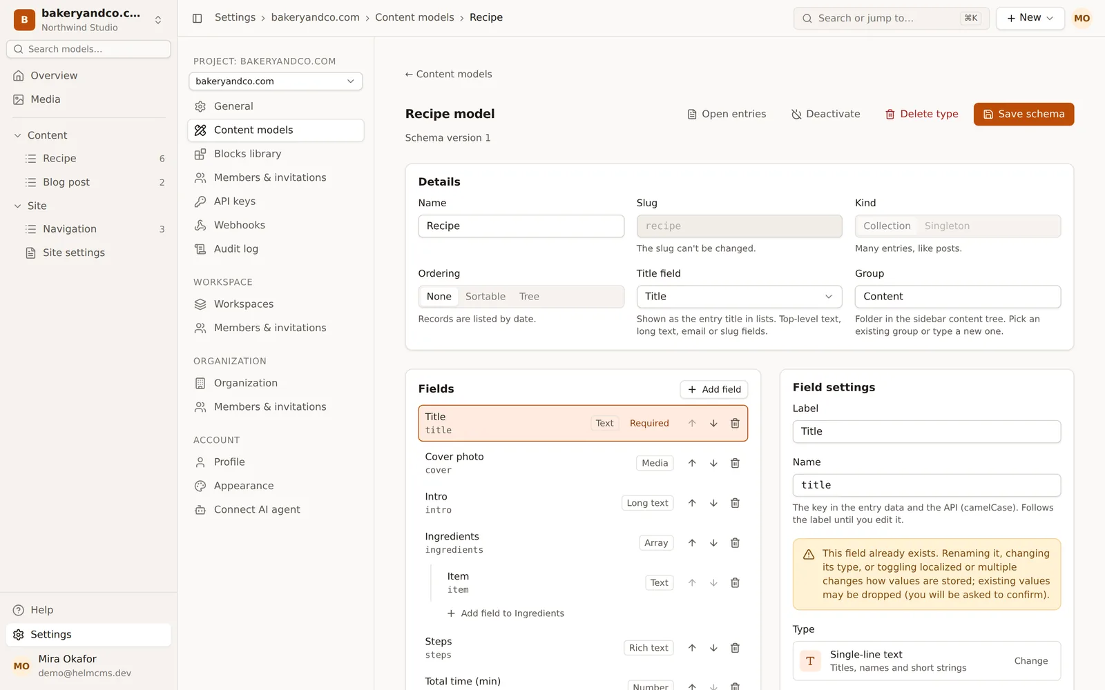Go back to Content models link
1105x690 pixels.
[x=448, y=75]
